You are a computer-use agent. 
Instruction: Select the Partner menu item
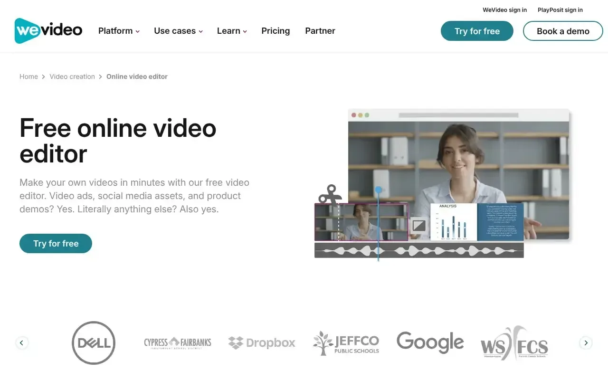click(x=320, y=31)
